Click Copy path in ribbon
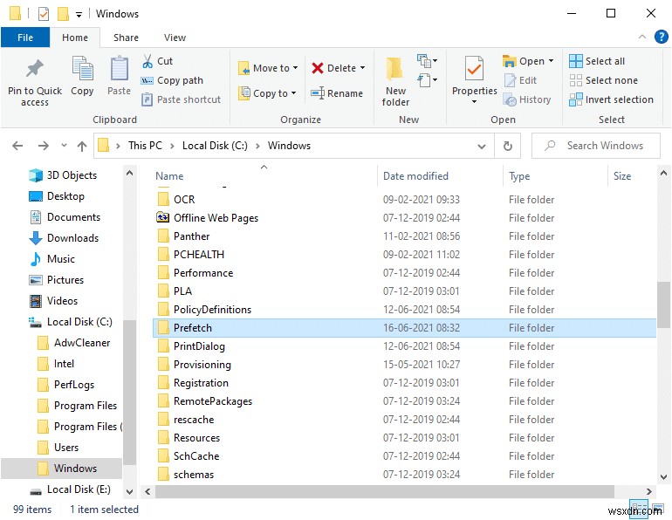The width and height of the screenshot is (672, 520). 172,80
